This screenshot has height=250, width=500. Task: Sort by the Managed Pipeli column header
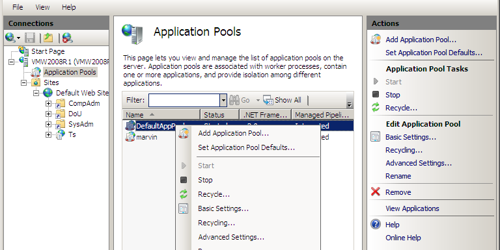(x=322, y=115)
